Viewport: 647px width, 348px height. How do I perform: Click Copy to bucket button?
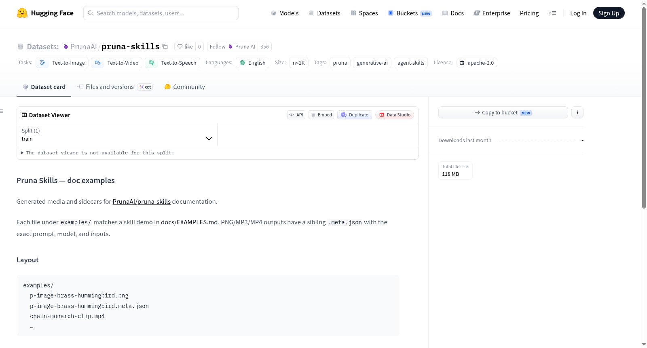pos(503,112)
